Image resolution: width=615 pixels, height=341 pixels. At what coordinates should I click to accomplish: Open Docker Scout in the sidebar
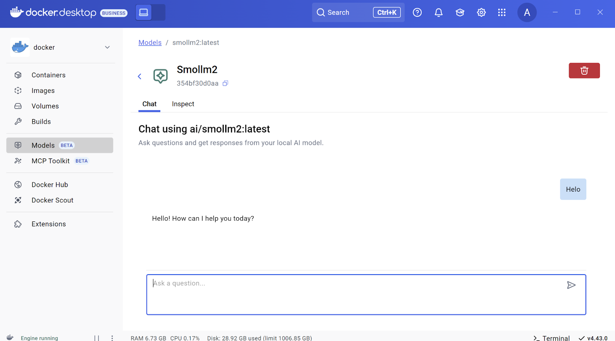60,200
